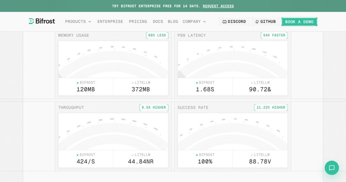Click the Throughput gauge chart

pos(113,132)
